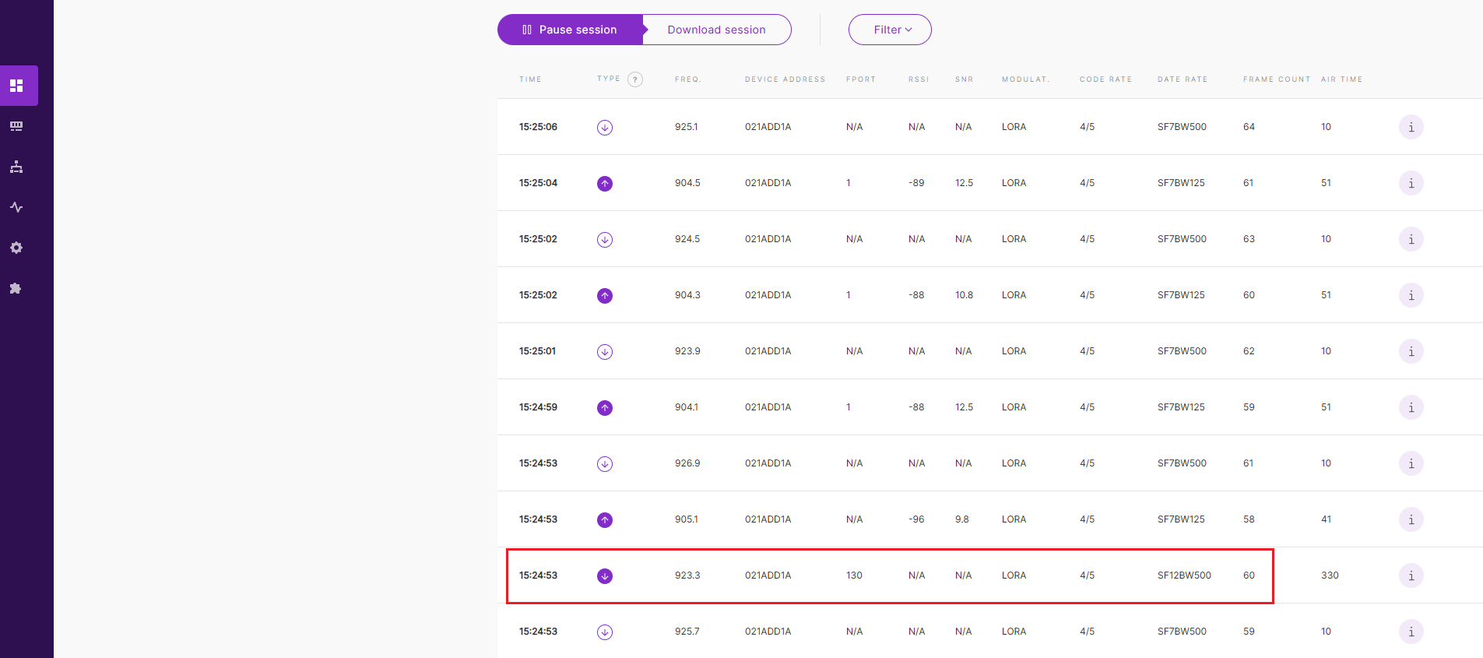Click the Download session button
The image size is (1483, 658).
pyautogui.click(x=716, y=30)
